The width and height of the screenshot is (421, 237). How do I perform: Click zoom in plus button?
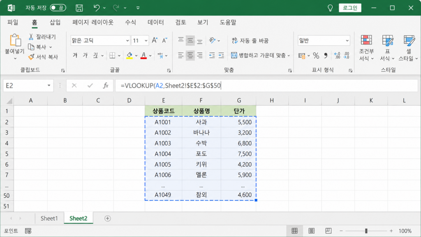click(391, 231)
